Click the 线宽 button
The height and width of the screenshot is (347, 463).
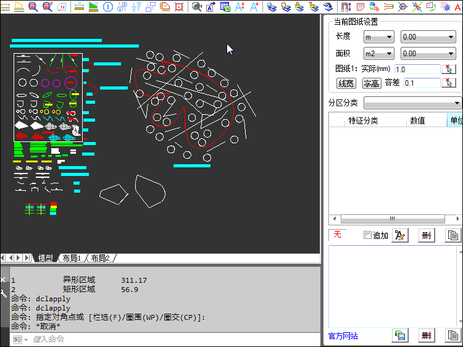click(346, 83)
